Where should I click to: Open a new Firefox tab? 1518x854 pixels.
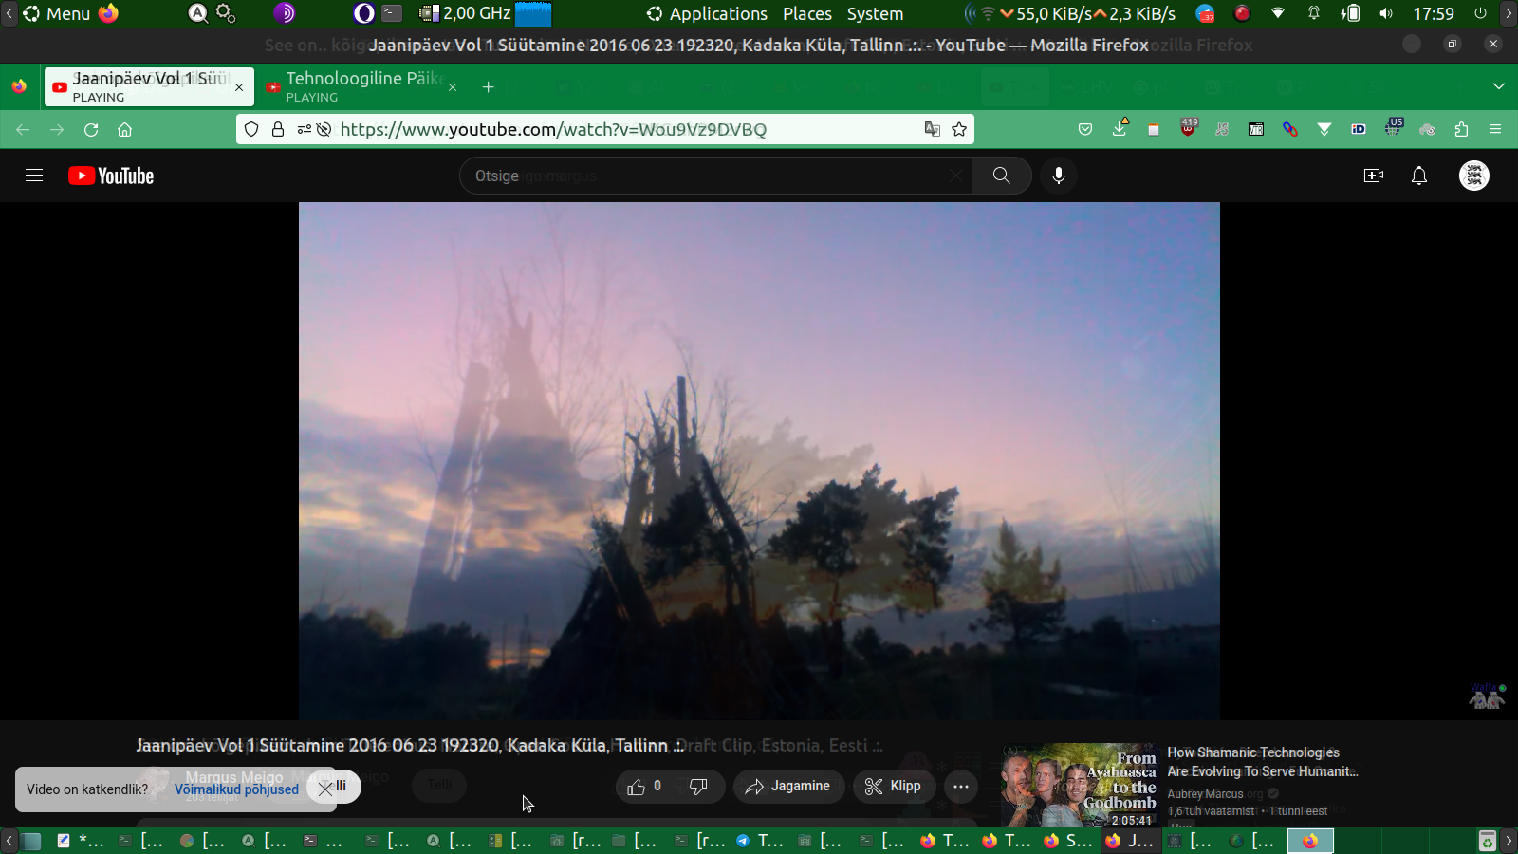[x=488, y=87]
